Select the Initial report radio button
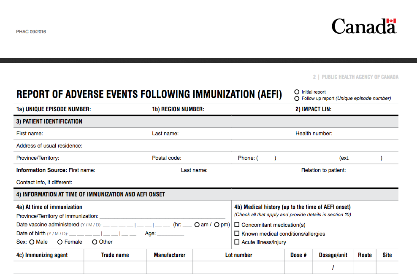417x274 pixels. [297, 92]
